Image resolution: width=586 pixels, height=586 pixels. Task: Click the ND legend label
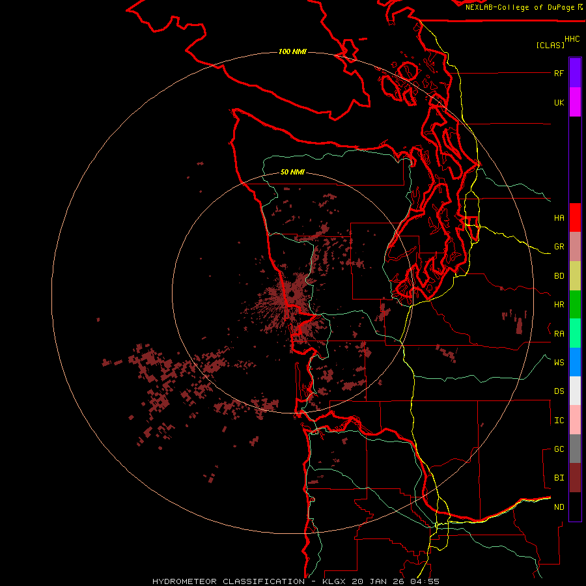click(559, 507)
